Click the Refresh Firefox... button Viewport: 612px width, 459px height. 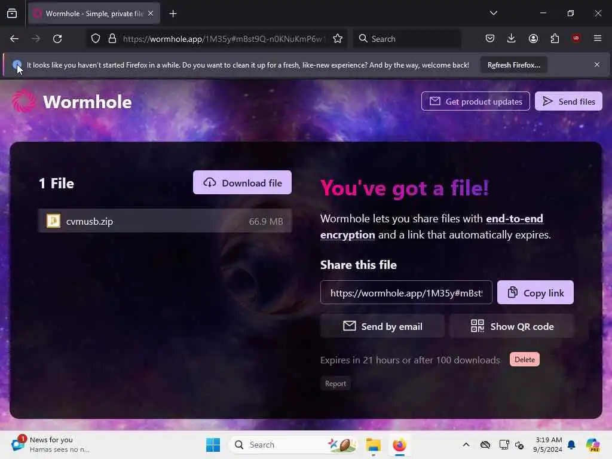[x=513, y=65]
